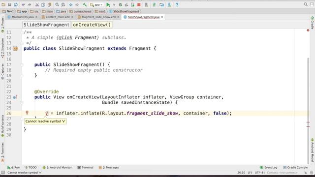Click the Apply Changes lightning icon
The height and width of the screenshot is (177, 315).
pos(114,4)
